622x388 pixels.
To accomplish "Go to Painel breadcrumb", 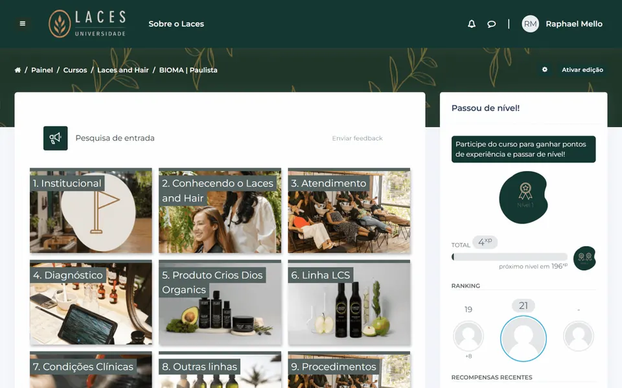I will point(42,70).
